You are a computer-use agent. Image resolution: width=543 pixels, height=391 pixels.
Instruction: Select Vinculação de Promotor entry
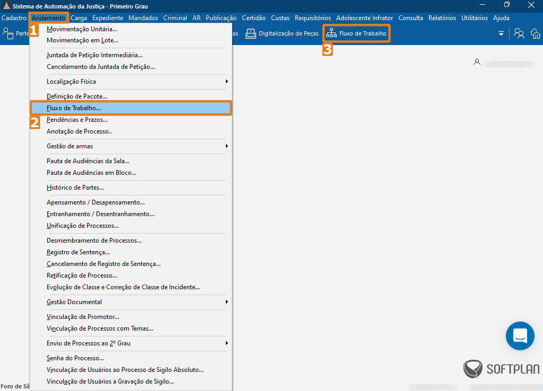(131, 317)
